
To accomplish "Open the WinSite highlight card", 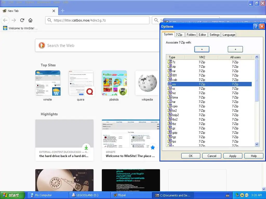I will point(131,140).
